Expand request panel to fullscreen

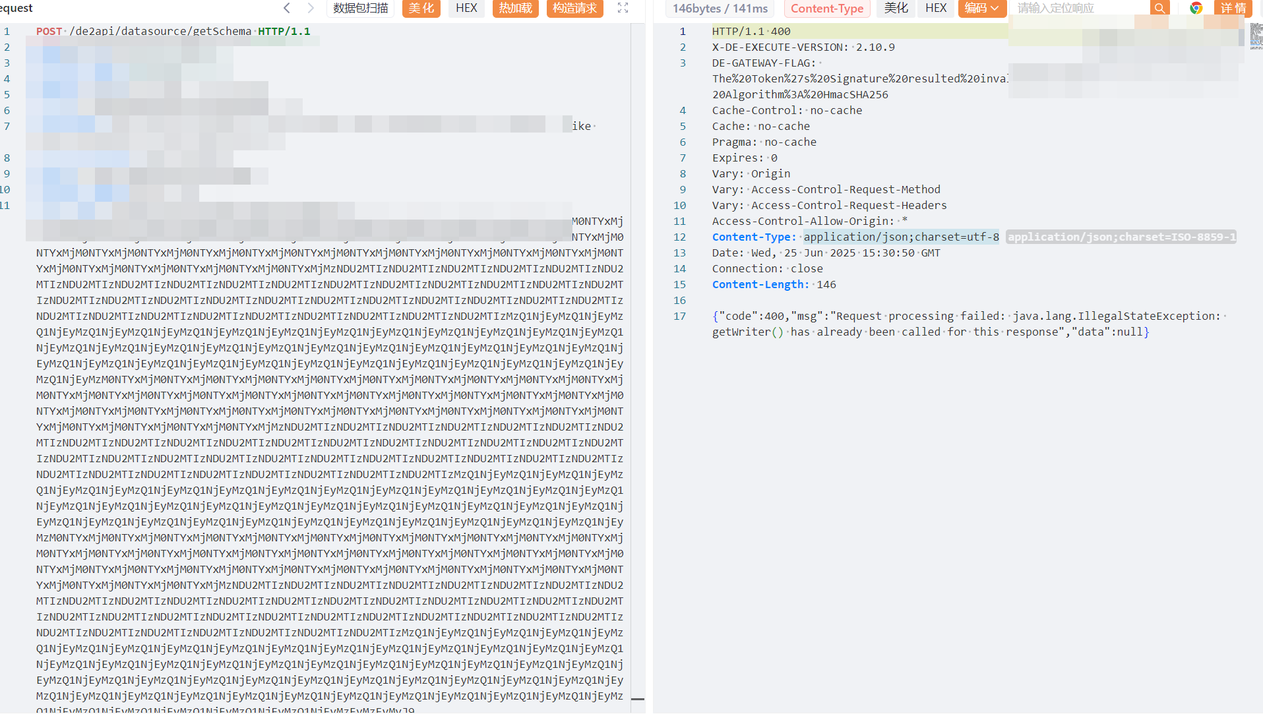click(x=623, y=8)
